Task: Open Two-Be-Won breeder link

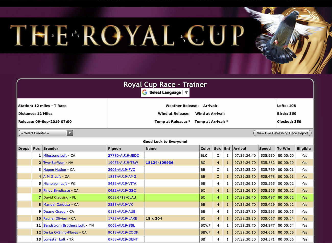Action: click(54, 163)
